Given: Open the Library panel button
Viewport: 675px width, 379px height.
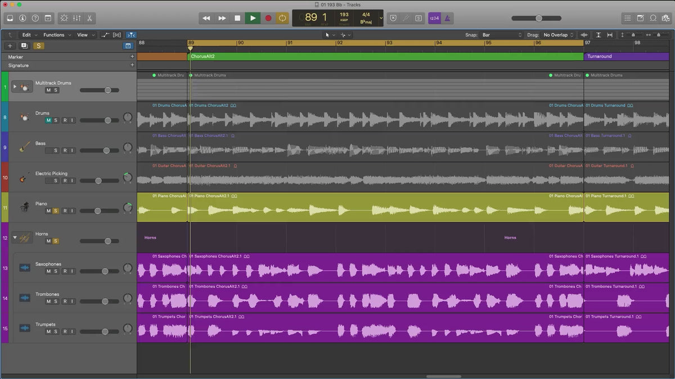Looking at the screenshot, I should [10, 18].
